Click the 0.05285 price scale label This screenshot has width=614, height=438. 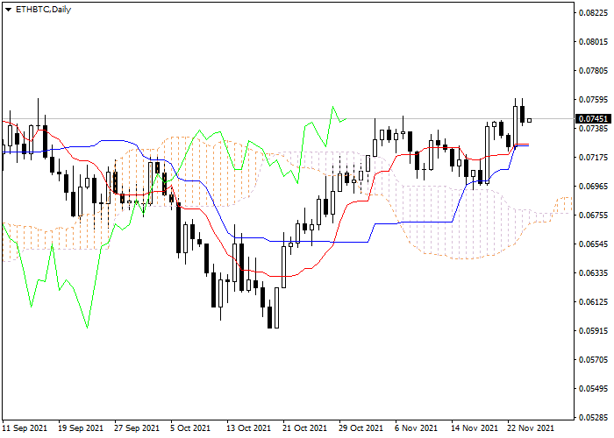click(x=591, y=417)
